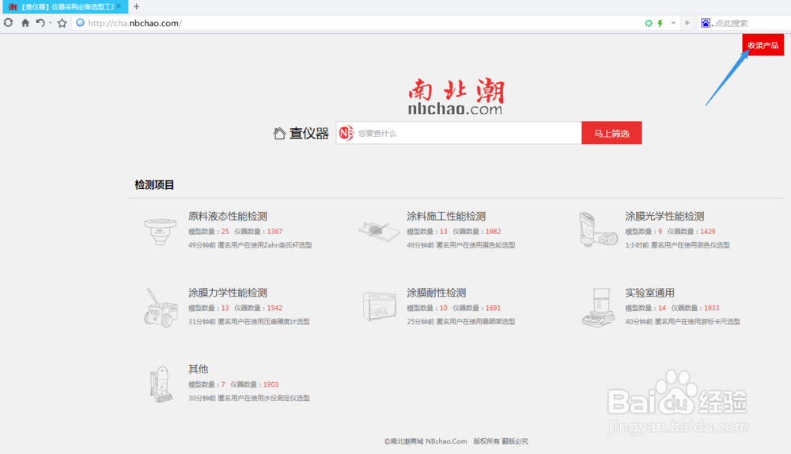Open 涂膜光学性能检测 category link
The image size is (791, 454).
[x=664, y=216]
